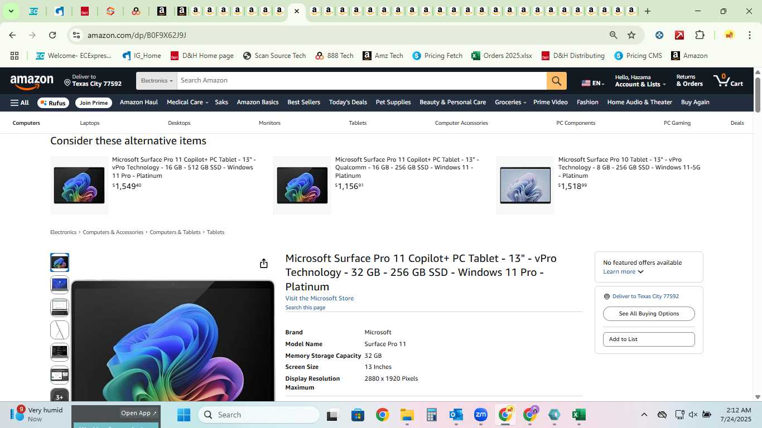762x428 pixels.
Task: Select the Laptops subnav tab
Action: [89, 123]
